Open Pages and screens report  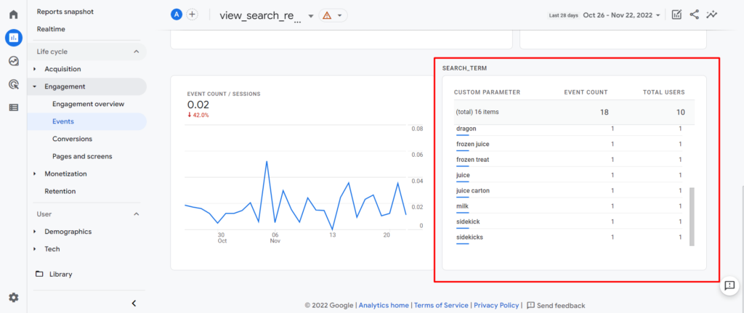point(82,156)
